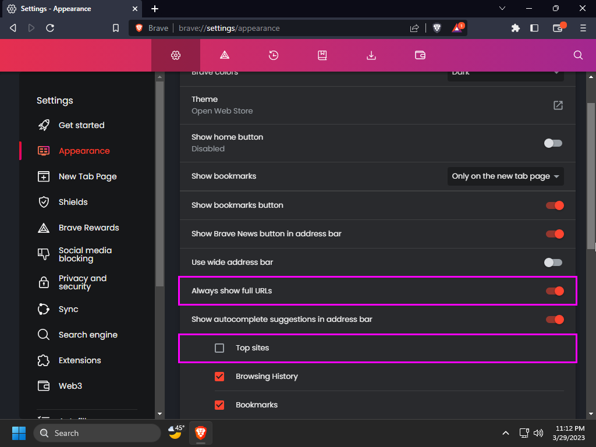596x447 pixels.
Task: Turn off Show bookmarks button toggle
Action: point(555,205)
